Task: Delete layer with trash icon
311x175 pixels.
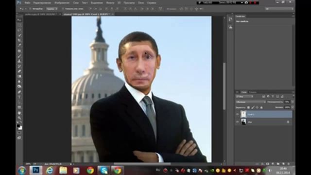Action: tap(289, 164)
